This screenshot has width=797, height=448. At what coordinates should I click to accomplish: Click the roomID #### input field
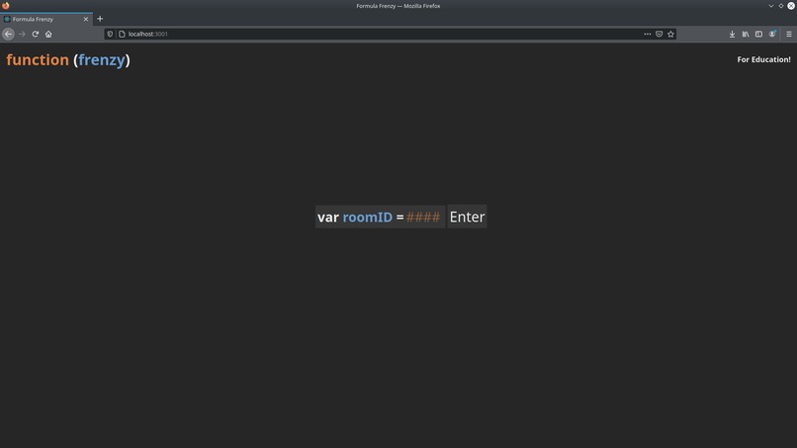click(x=423, y=217)
